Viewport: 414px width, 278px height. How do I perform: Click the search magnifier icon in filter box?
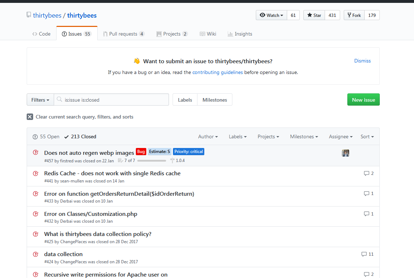[59, 100]
